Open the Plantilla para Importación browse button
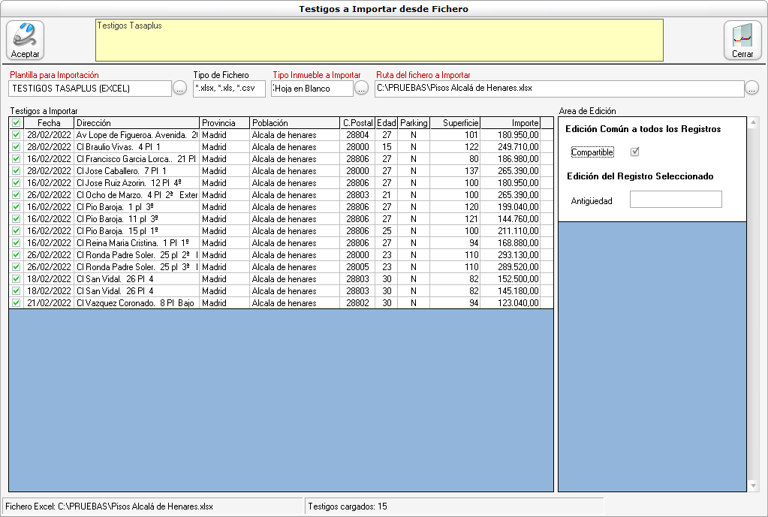This screenshot has width=768, height=517. pyautogui.click(x=179, y=89)
